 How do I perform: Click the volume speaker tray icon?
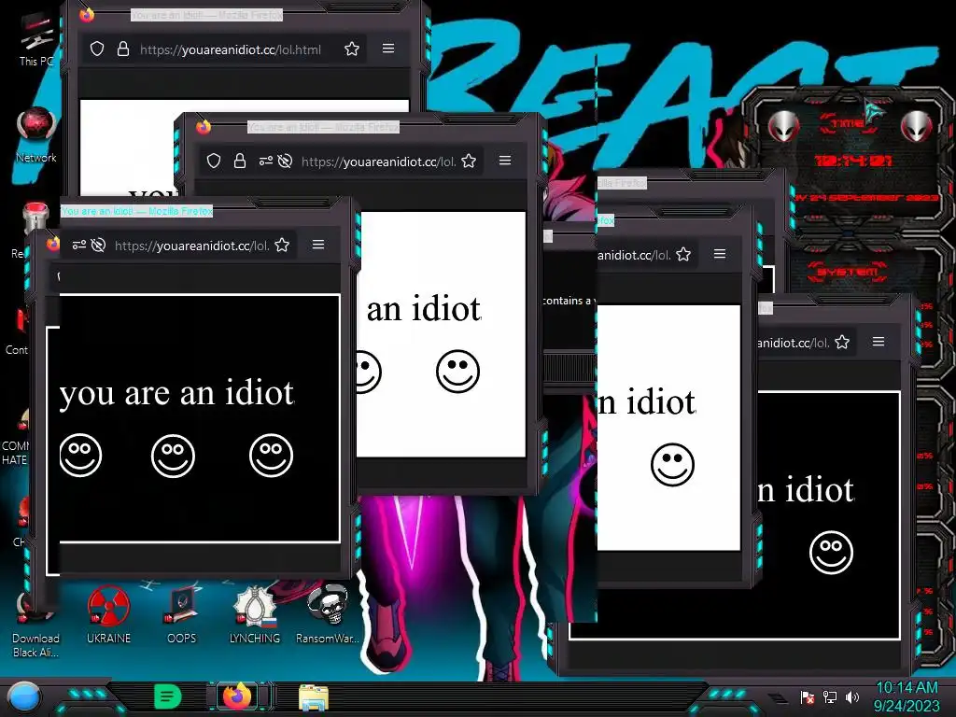pyautogui.click(x=852, y=696)
